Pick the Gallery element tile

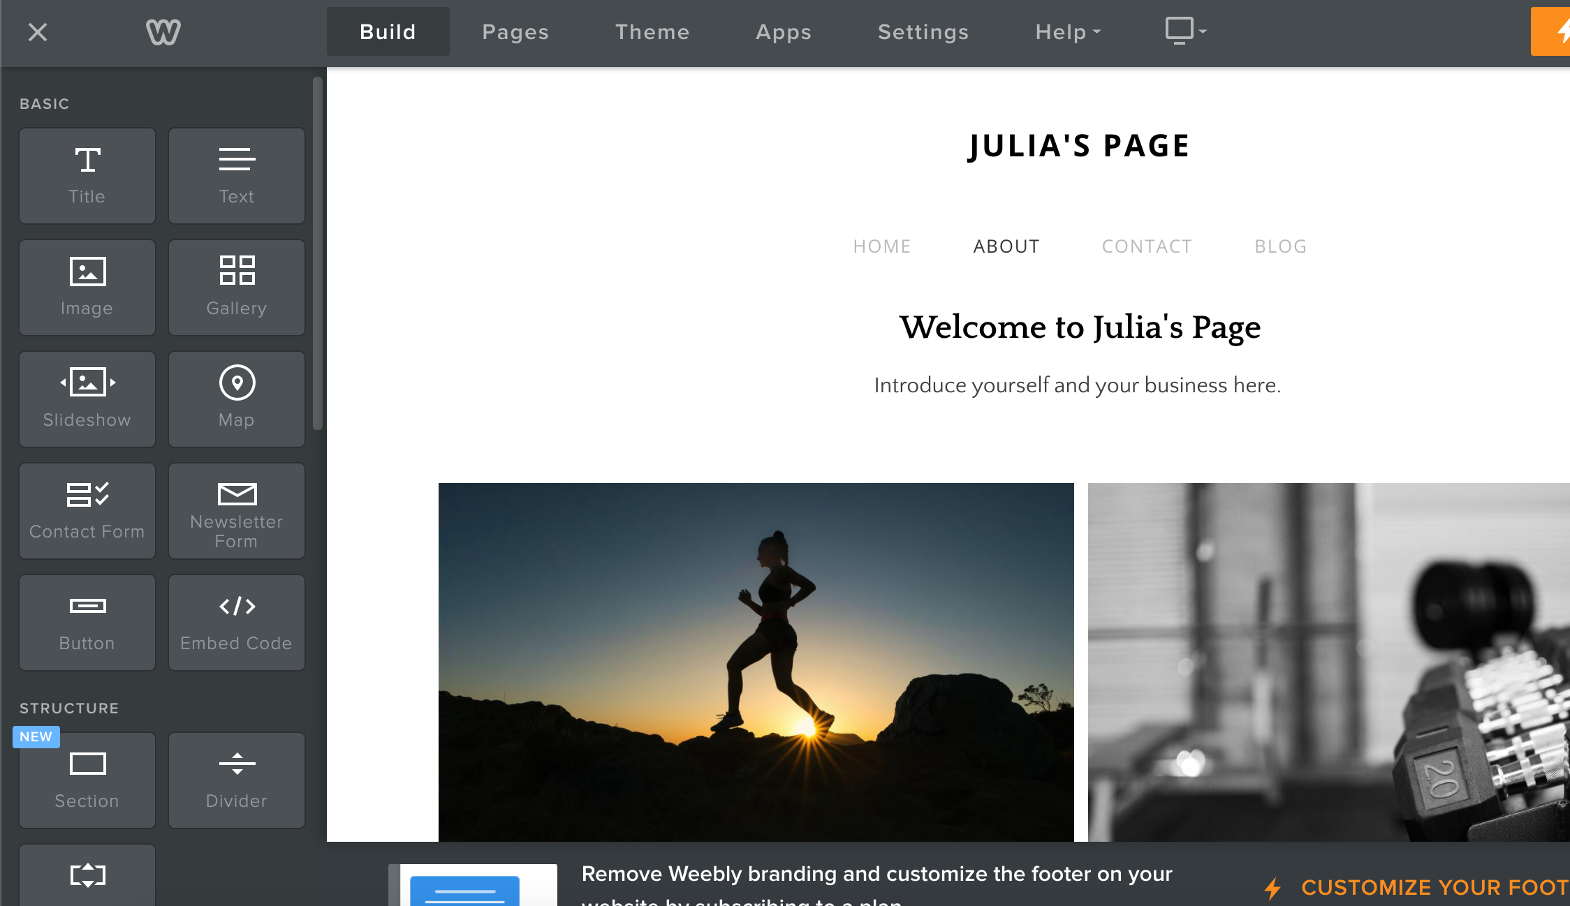tap(237, 288)
